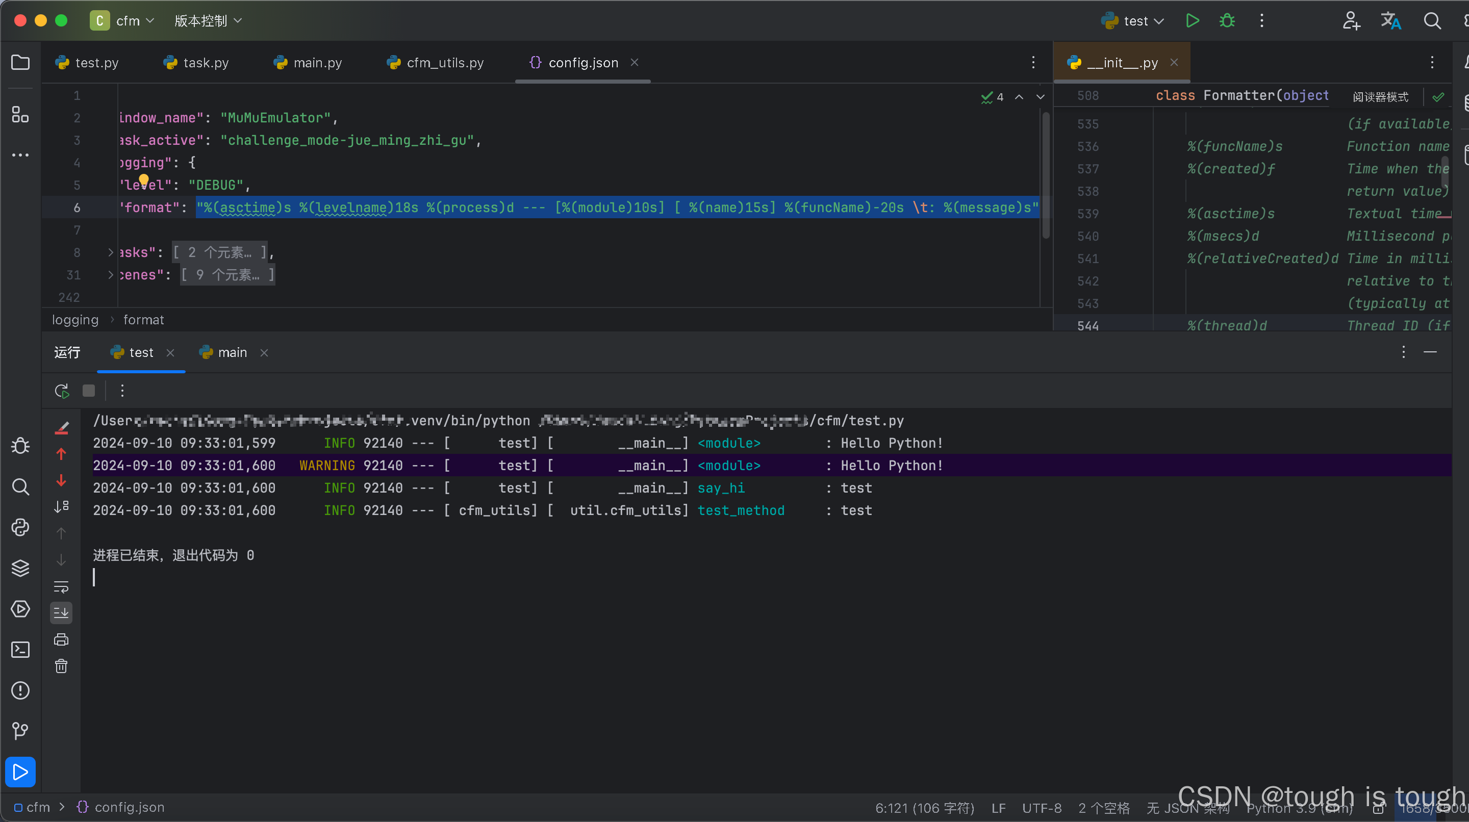Click the Rerun test icon
This screenshot has height=822, width=1469.
(62, 391)
